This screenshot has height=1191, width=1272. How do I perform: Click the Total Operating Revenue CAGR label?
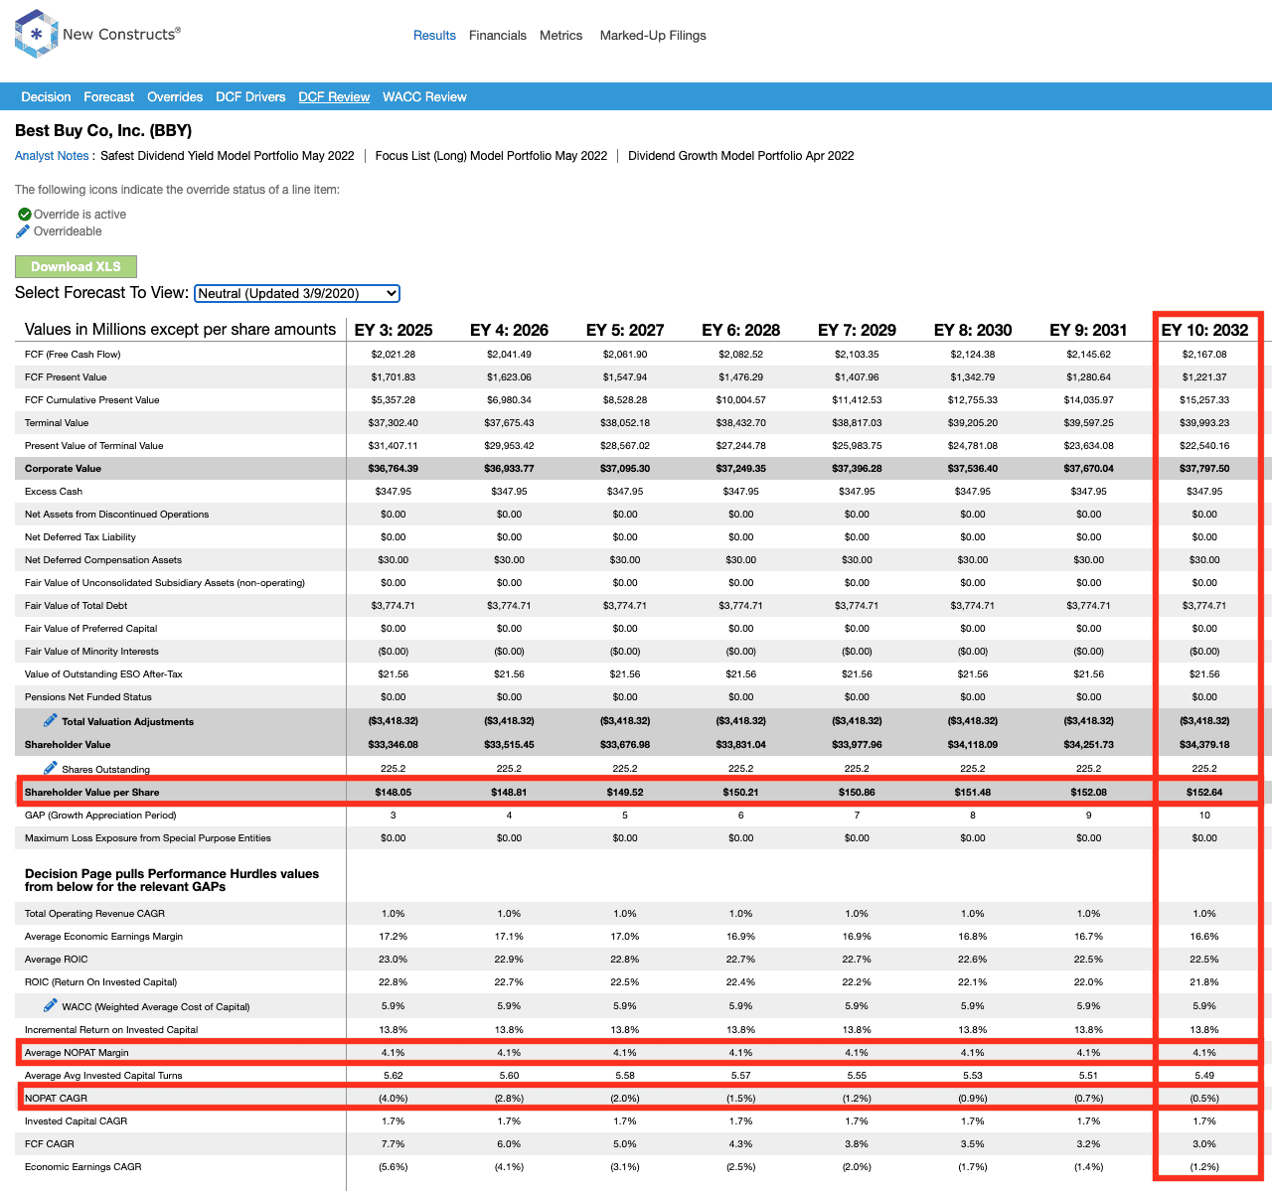coord(95,914)
